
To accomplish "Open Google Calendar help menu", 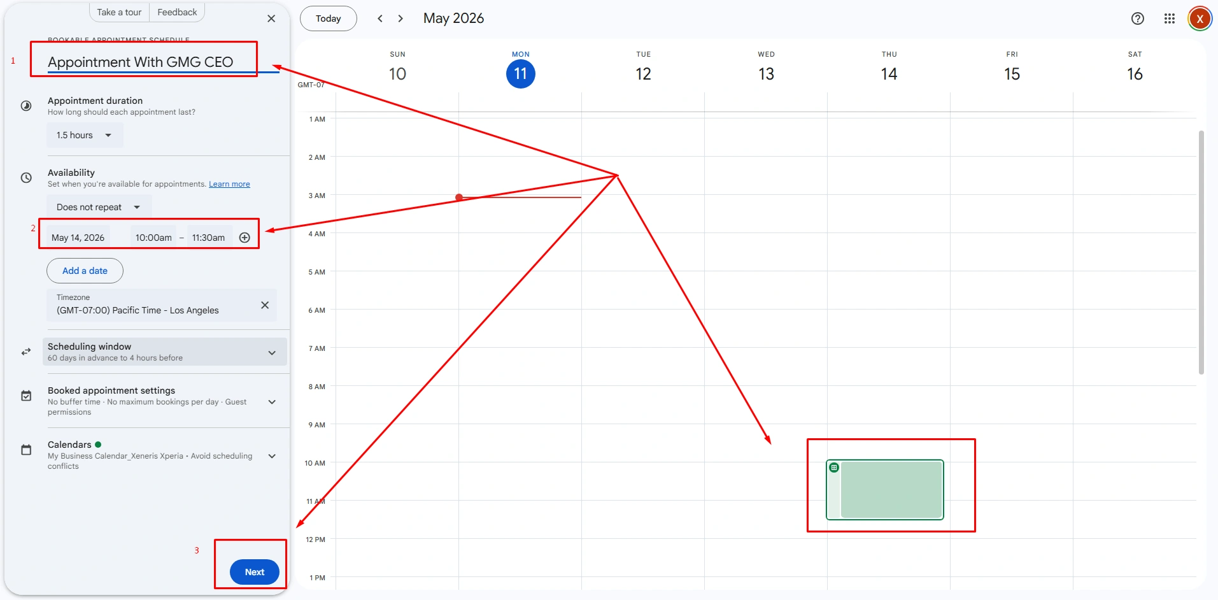I will coord(1138,18).
